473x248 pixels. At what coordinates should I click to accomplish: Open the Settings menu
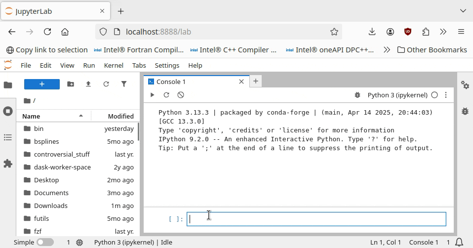167,66
